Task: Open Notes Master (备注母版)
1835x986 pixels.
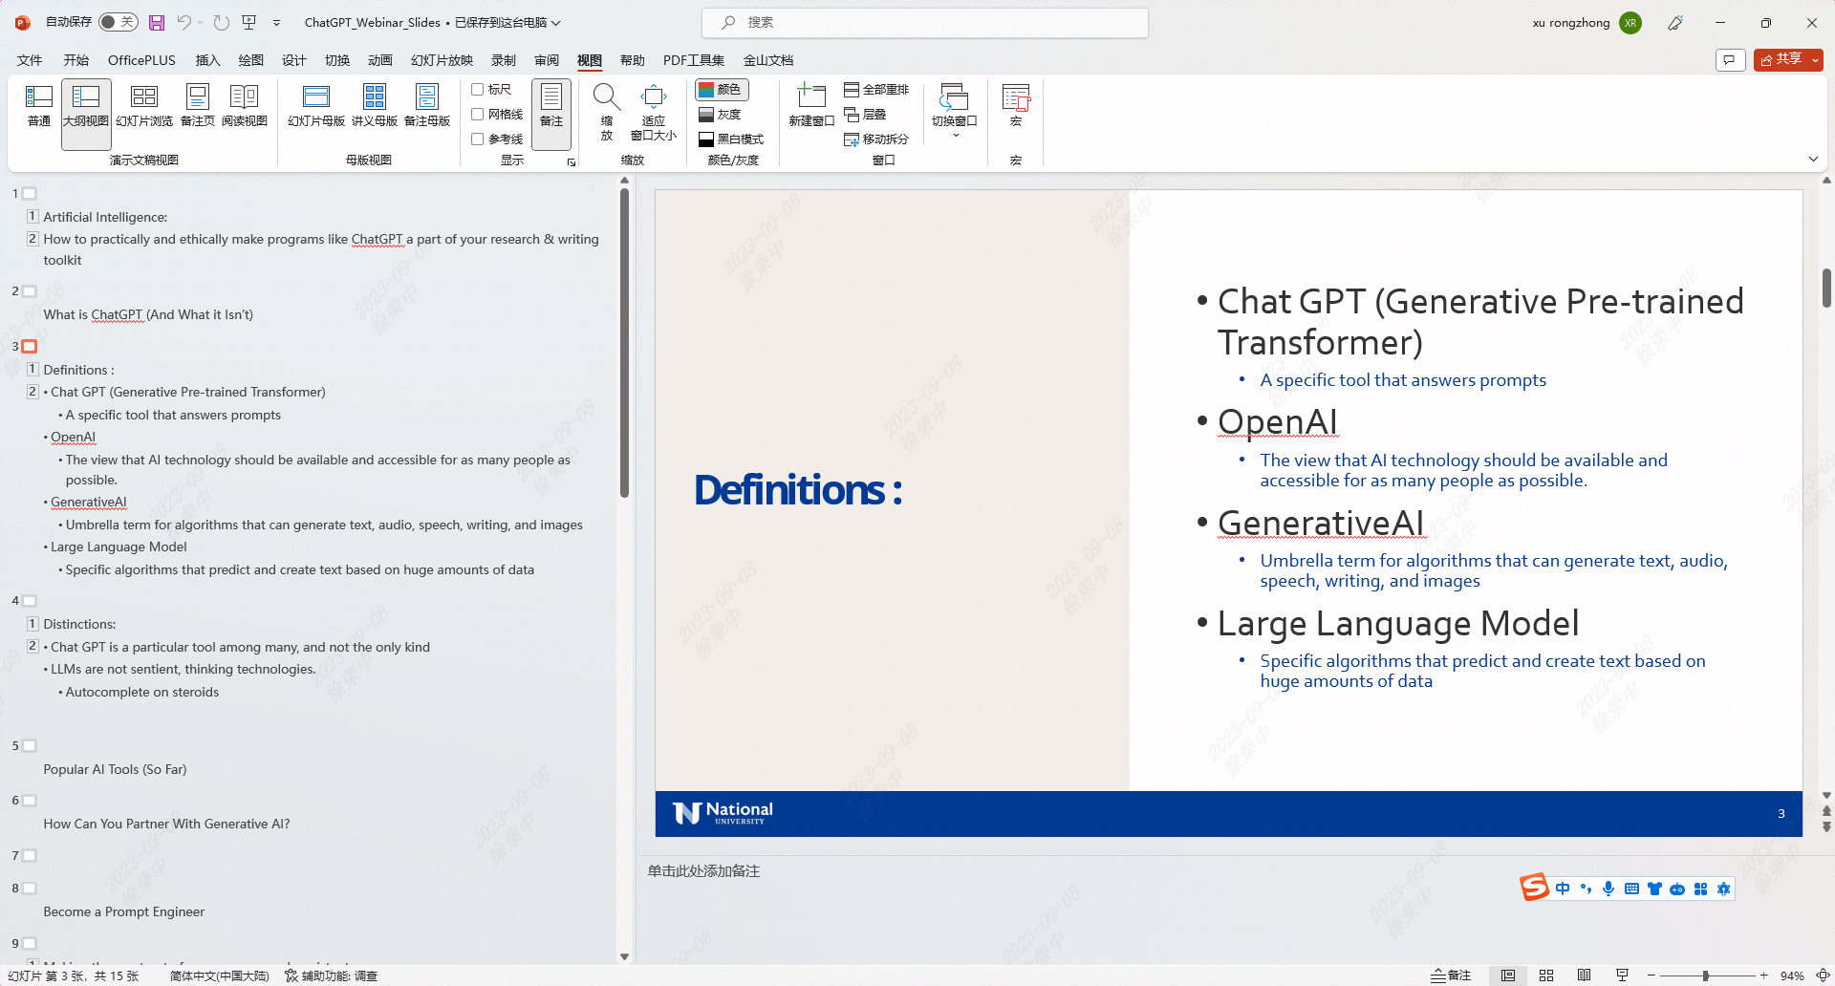Action: click(x=427, y=106)
